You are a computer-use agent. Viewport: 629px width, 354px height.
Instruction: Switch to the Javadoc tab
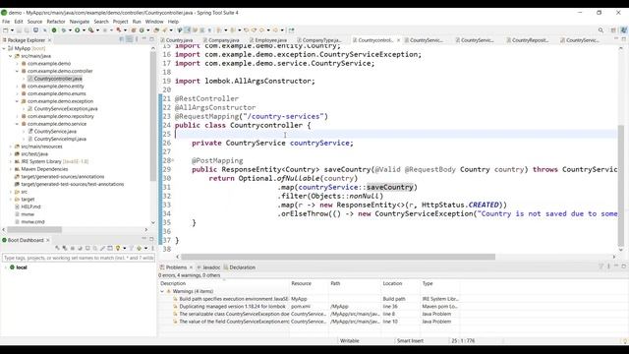(x=211, y=267)
